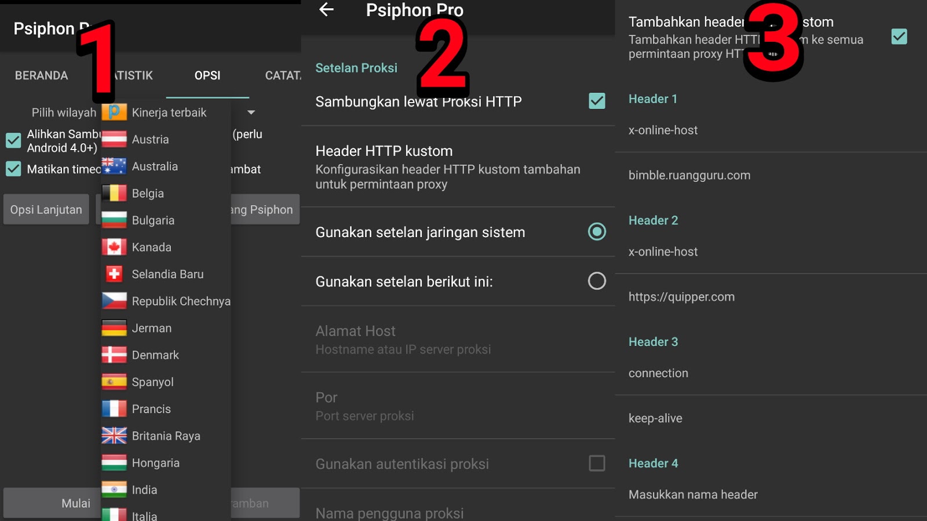Pick 'Jerman' text in region list
This screenshot has height=521, width=927.
[152, 328]
